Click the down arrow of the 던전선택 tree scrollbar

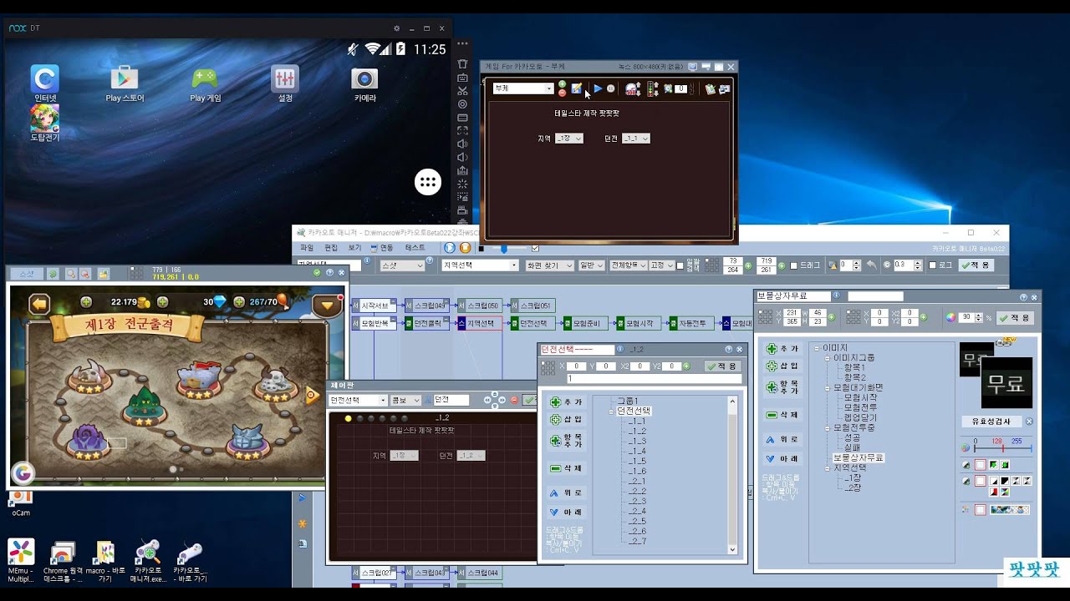click(732, 550)
